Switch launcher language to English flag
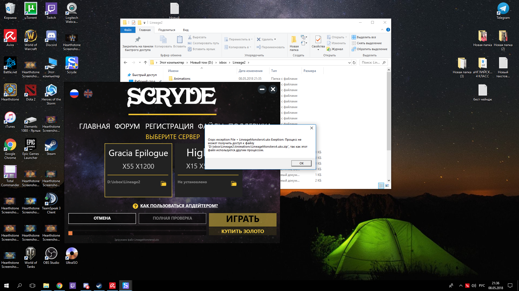 [88, 93]
